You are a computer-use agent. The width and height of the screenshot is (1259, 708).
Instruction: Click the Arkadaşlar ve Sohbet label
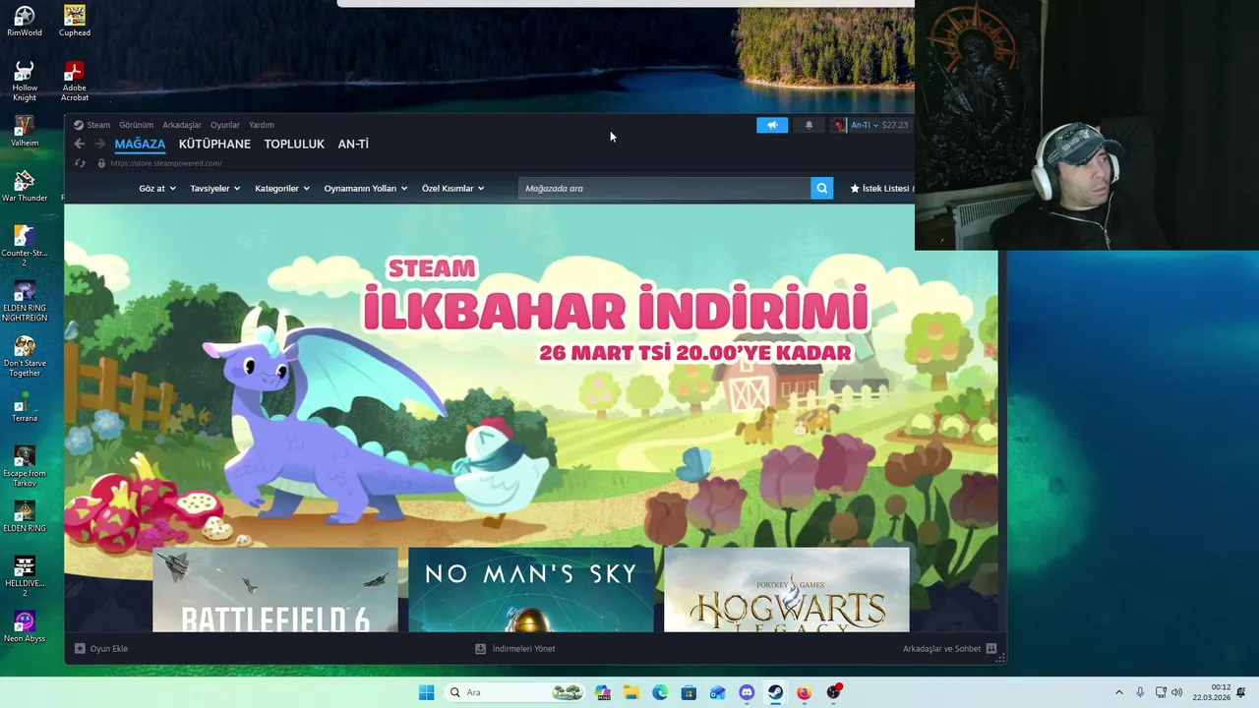942,649
